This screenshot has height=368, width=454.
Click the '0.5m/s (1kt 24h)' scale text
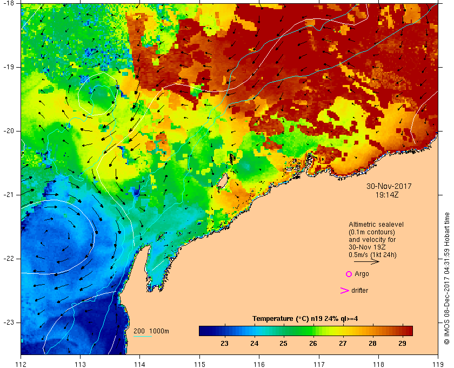[x=372, y=255]
